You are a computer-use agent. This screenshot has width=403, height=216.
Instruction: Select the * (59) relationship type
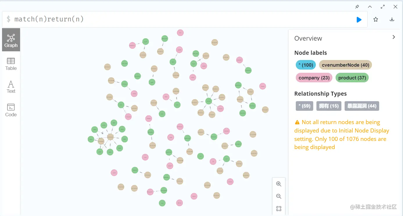[x=305, y=106]
